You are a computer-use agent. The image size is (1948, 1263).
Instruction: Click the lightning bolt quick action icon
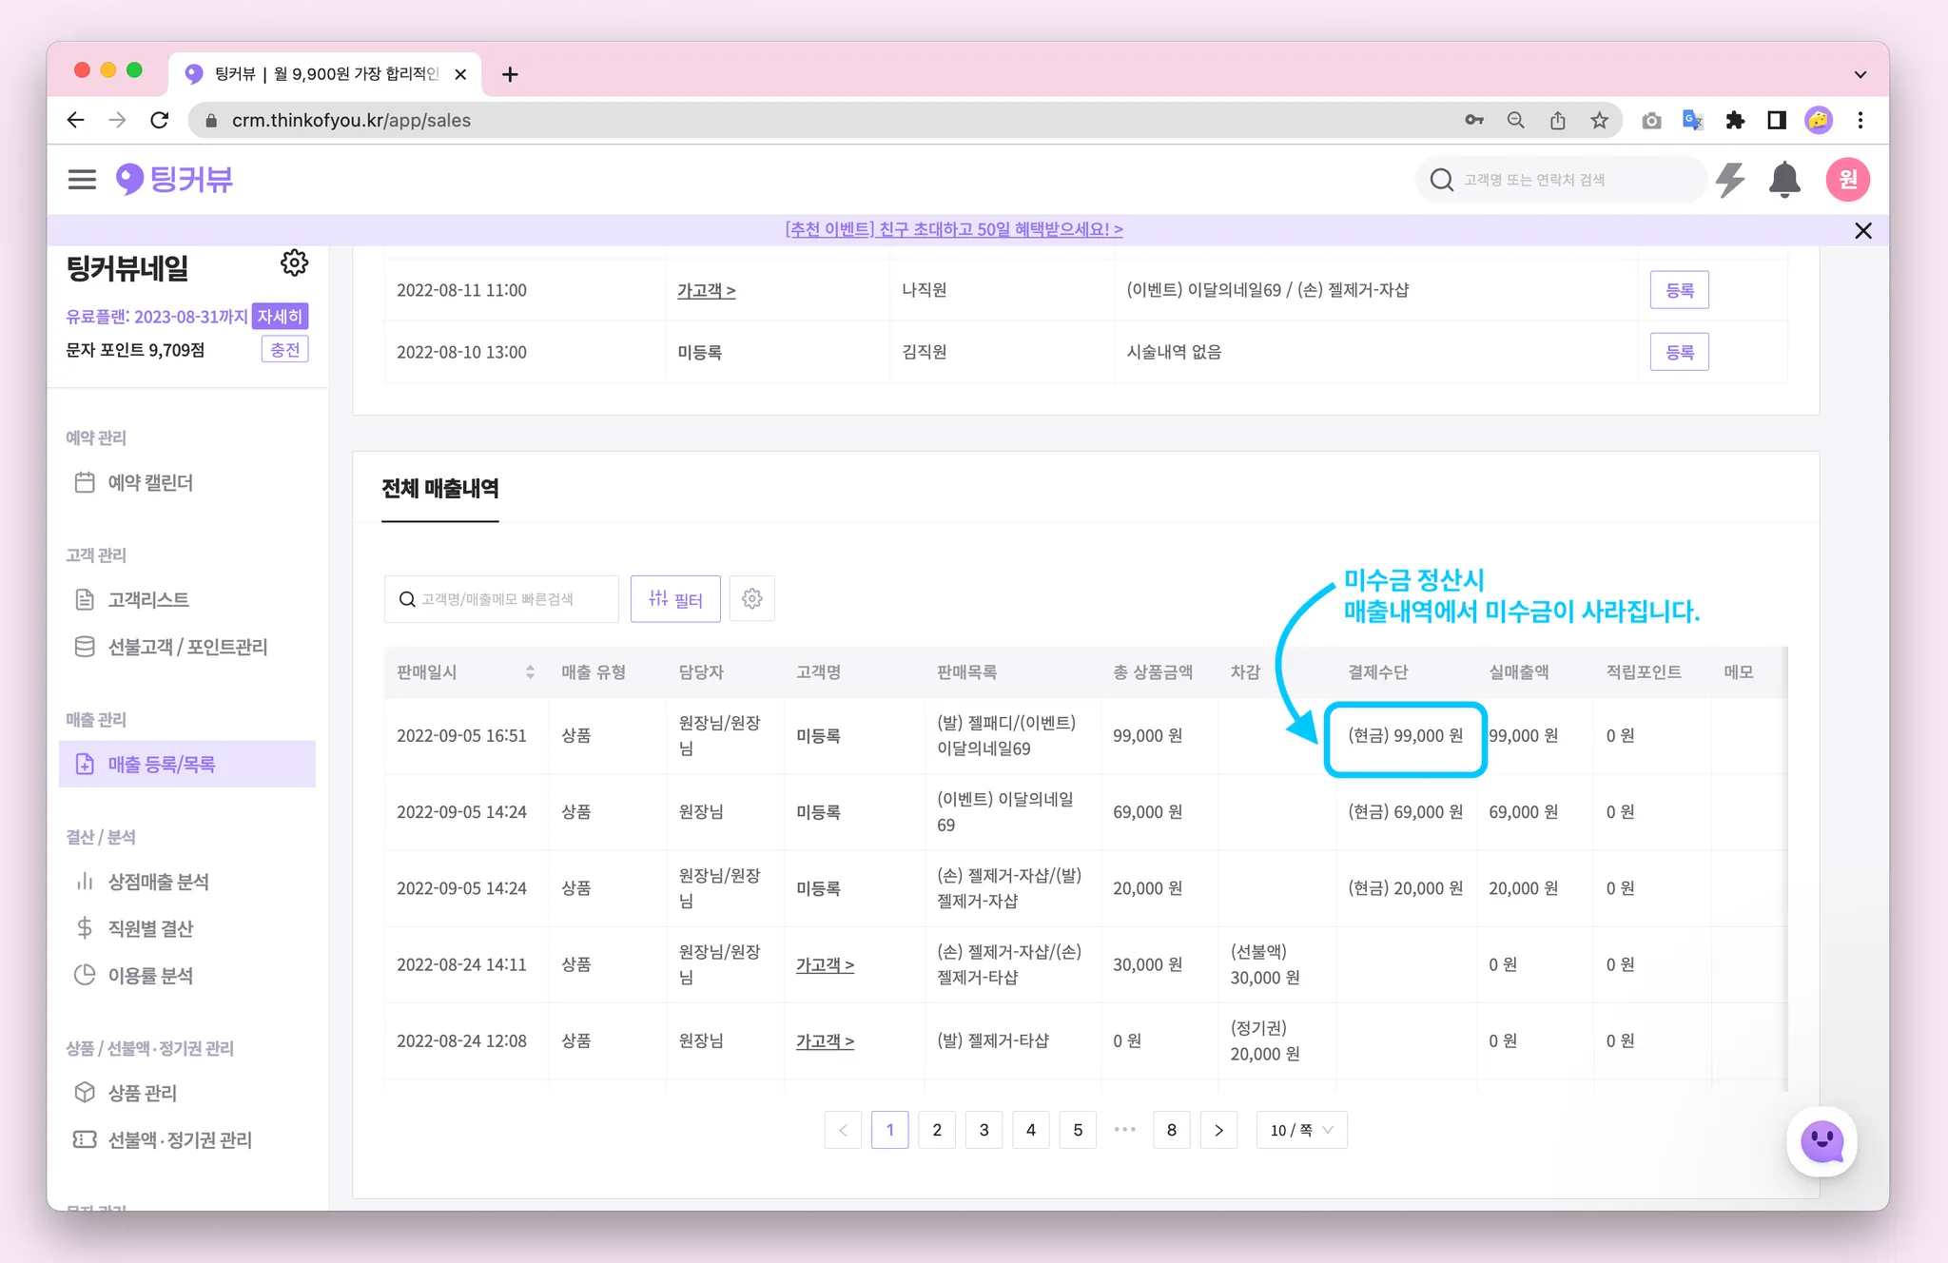(x=1730, y=180)
